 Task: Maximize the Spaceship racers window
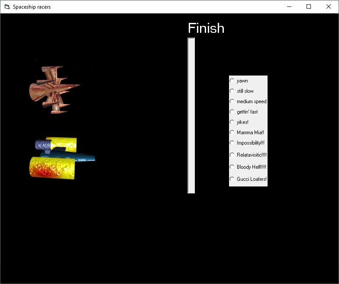309,6
